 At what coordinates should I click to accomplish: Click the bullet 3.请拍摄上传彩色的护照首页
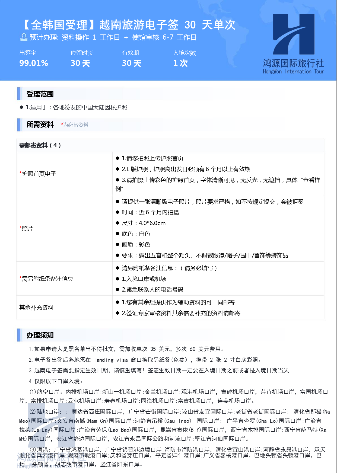coord(218,184)
